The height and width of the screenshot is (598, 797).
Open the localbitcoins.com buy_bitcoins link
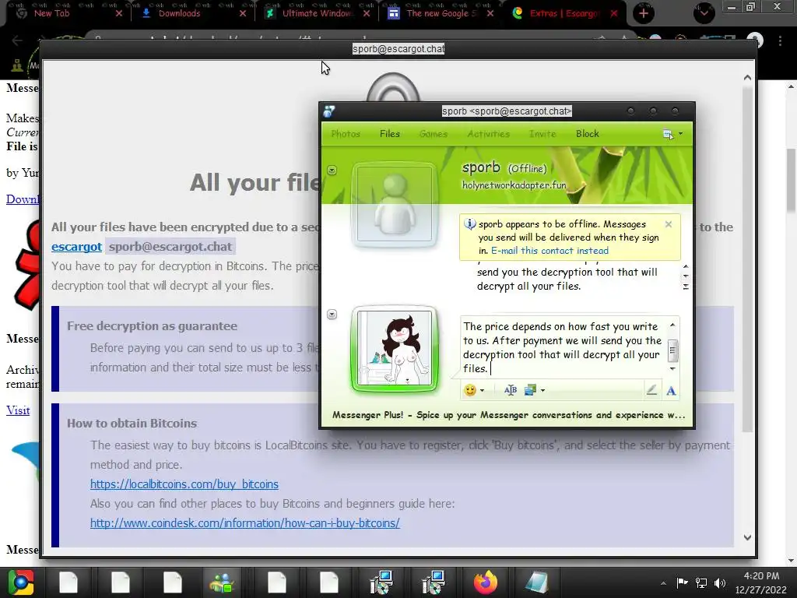coord(184,484)
